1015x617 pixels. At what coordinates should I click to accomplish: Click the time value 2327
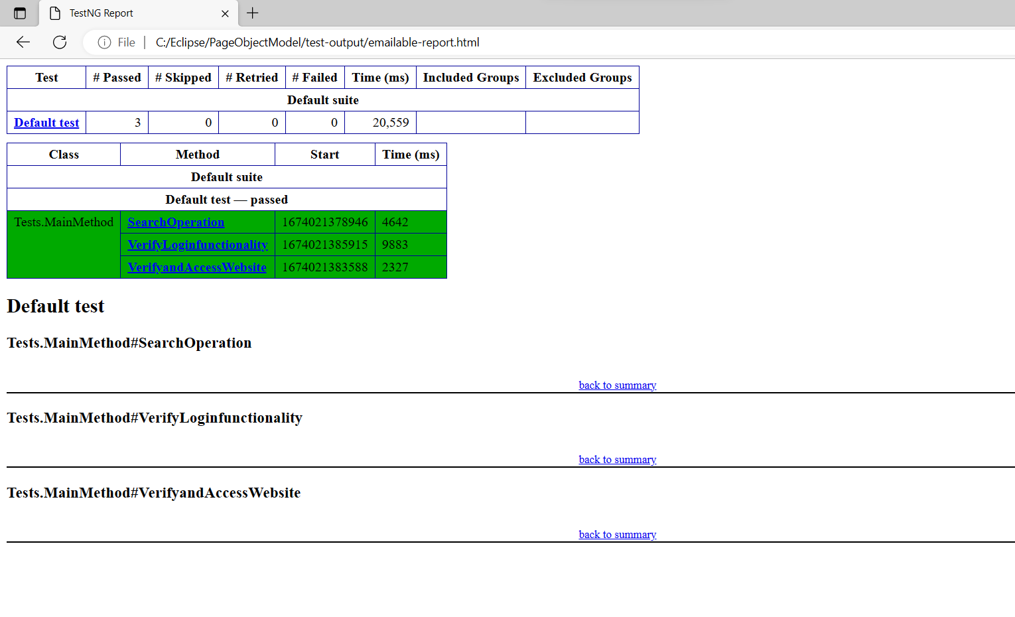[395, 267]
